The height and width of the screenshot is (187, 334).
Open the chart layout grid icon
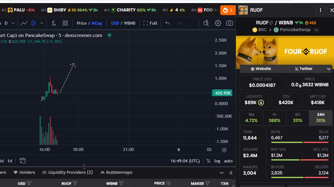[x=65, y=23]
